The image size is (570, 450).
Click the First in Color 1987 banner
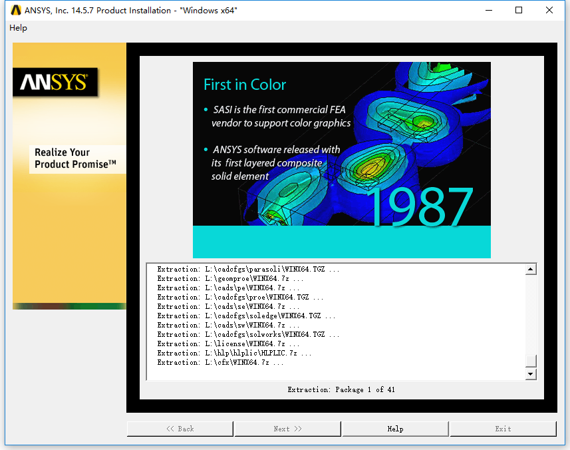click(x=342, y=160)
